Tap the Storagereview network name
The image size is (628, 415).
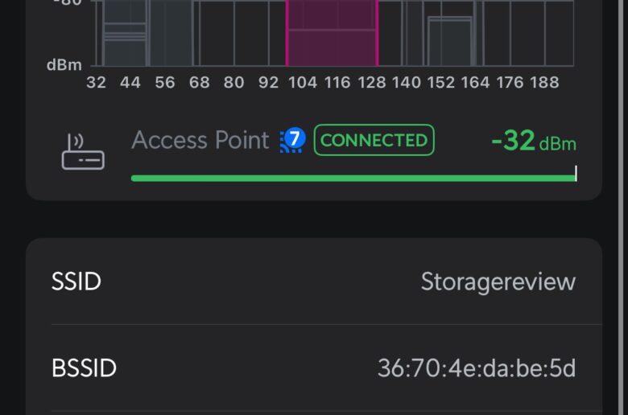coord(498,281)
